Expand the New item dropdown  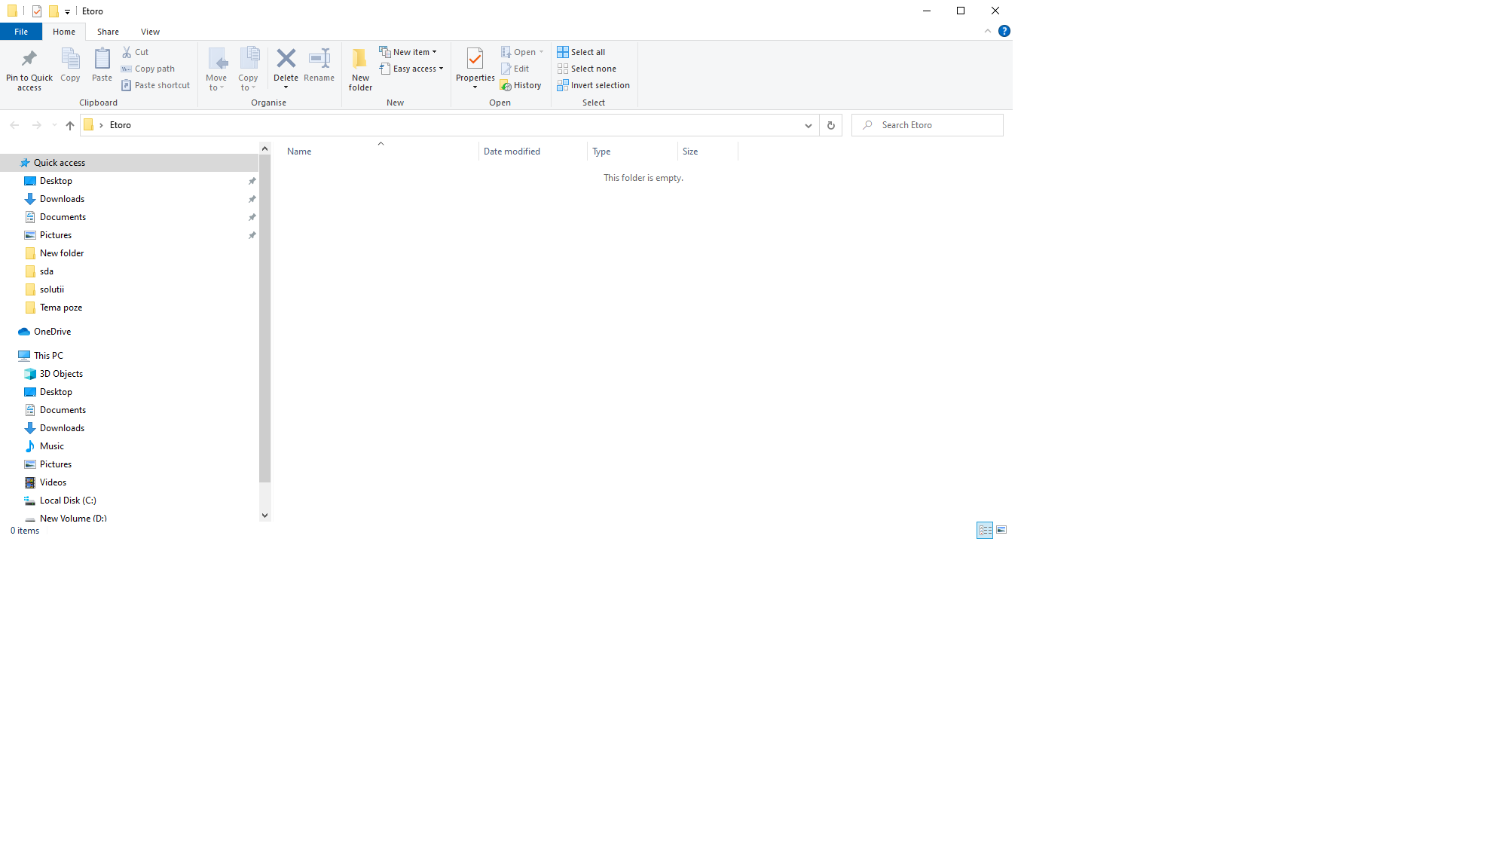[x=408, y=52]
